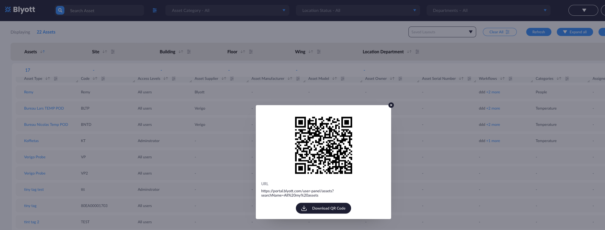Image resolution: width=605 pixels, height=230 pixels.
Task: Open the Saved Layouts dropdown
Action: (442, 32)
